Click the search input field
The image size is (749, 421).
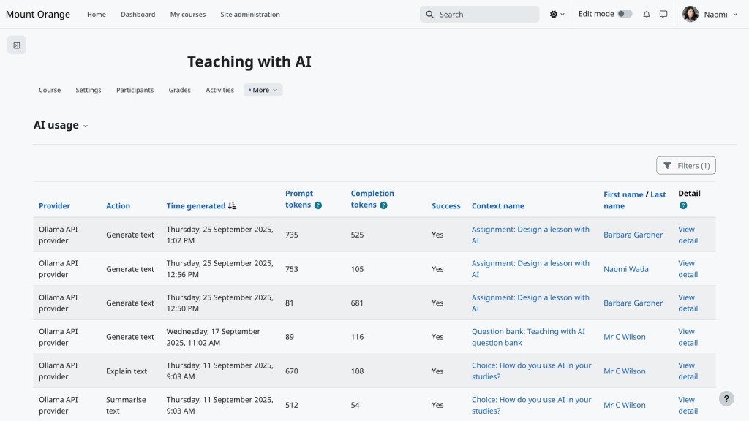coord(480,15)
